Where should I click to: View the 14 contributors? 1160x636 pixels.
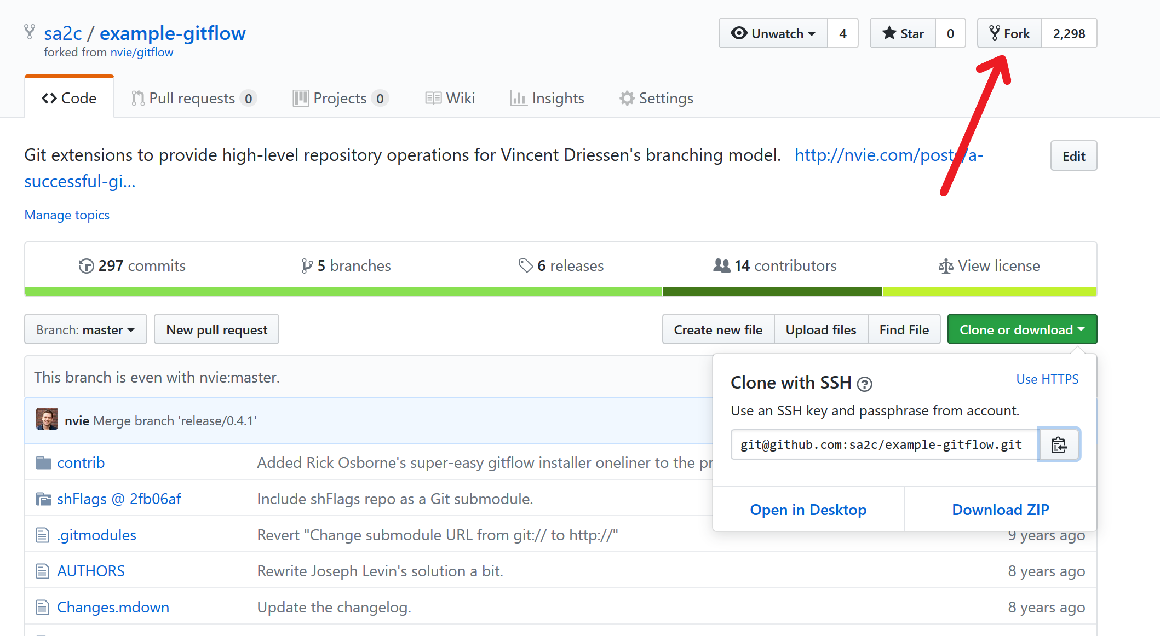pos(775,266)
